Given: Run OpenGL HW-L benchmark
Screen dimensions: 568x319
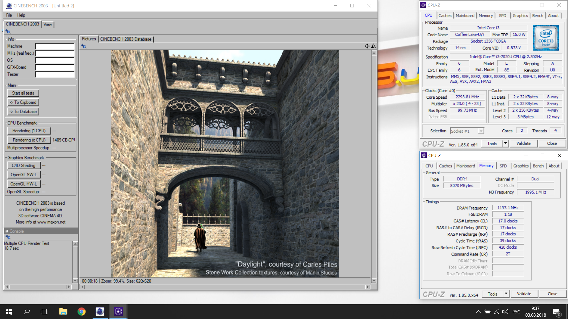Looking at the screenshot, I should 24,184.
